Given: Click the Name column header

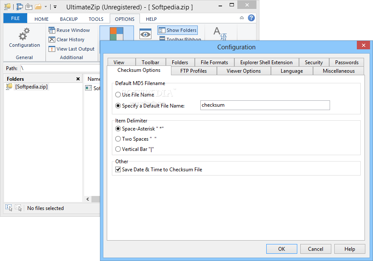Looking at the screenshot, I should 94,79.
